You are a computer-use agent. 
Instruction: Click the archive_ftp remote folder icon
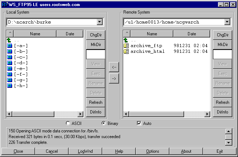click(126, 46)
